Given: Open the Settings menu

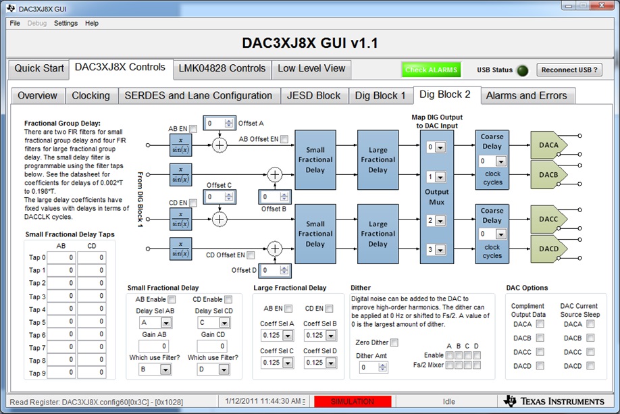Looking at the screenshot, I should tap(66, 24).
